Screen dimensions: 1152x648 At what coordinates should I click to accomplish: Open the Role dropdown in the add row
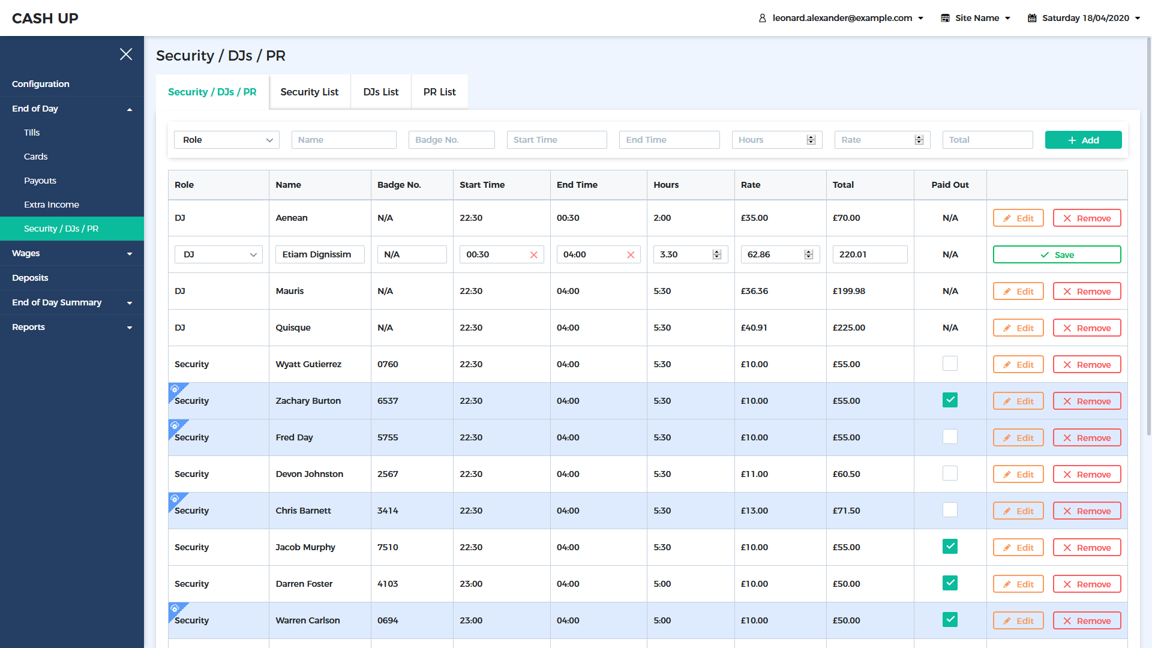(226, 140)
